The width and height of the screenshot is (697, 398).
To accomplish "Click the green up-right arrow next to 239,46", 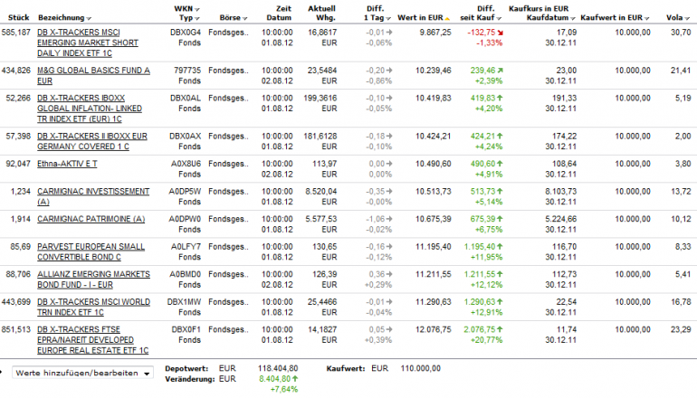I will [500, 71].
